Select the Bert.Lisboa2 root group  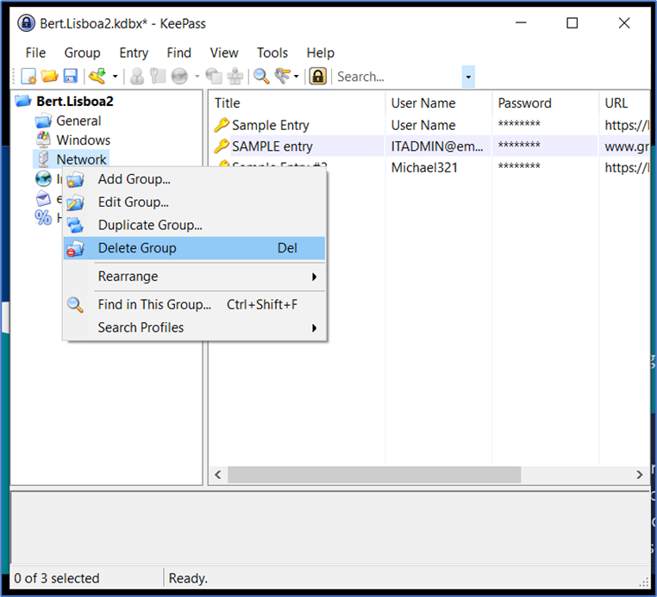click(75, 102)
